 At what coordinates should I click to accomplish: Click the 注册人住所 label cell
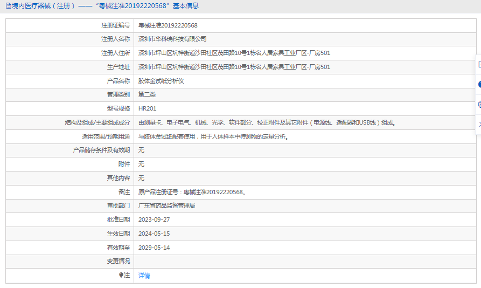[x=69, y=53]
